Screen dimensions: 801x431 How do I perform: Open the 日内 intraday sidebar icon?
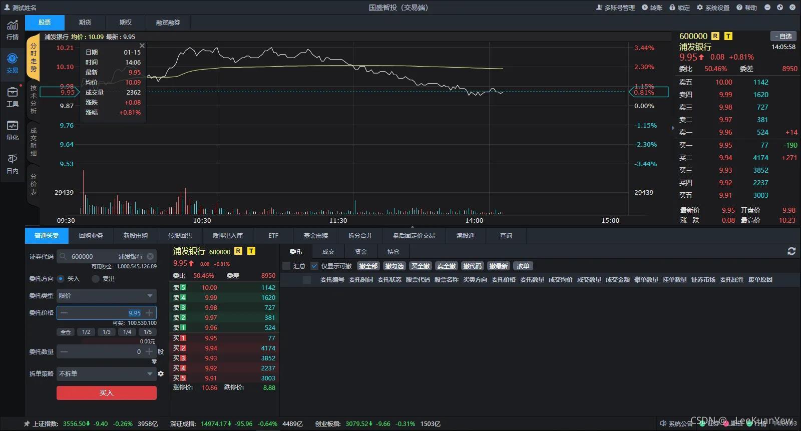pos(13,164)
